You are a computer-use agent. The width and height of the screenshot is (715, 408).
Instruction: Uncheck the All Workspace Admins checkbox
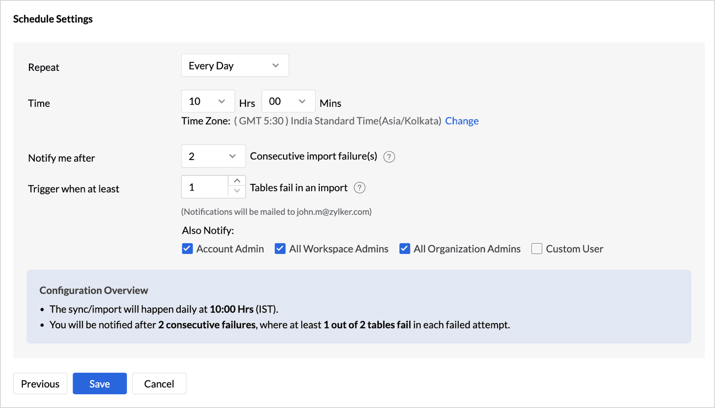[280, 249]
